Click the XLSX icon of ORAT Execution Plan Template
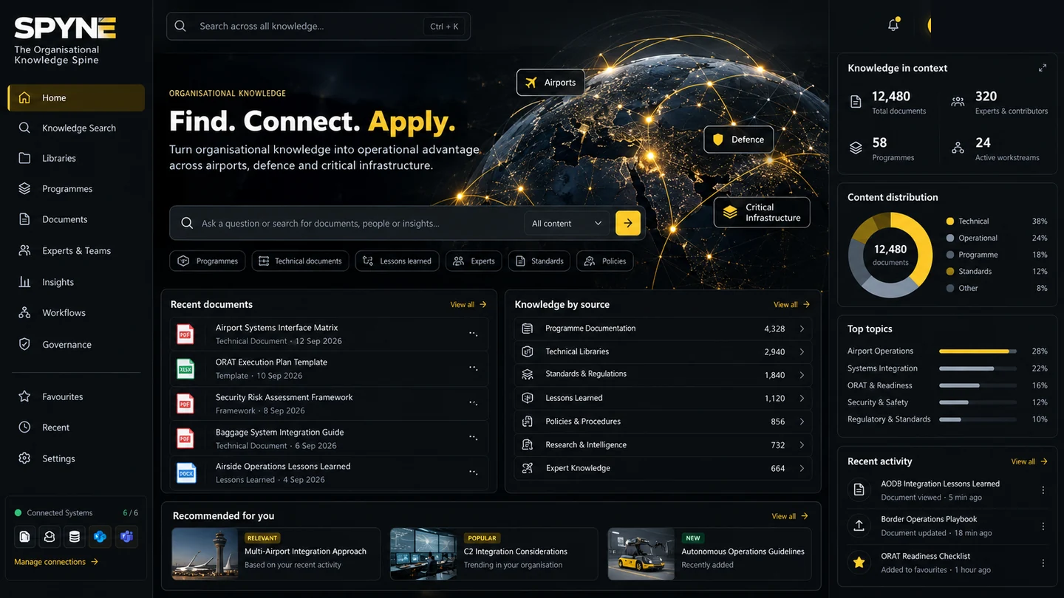This screenshot has width=1064, height=598. (x=185, y=368)
